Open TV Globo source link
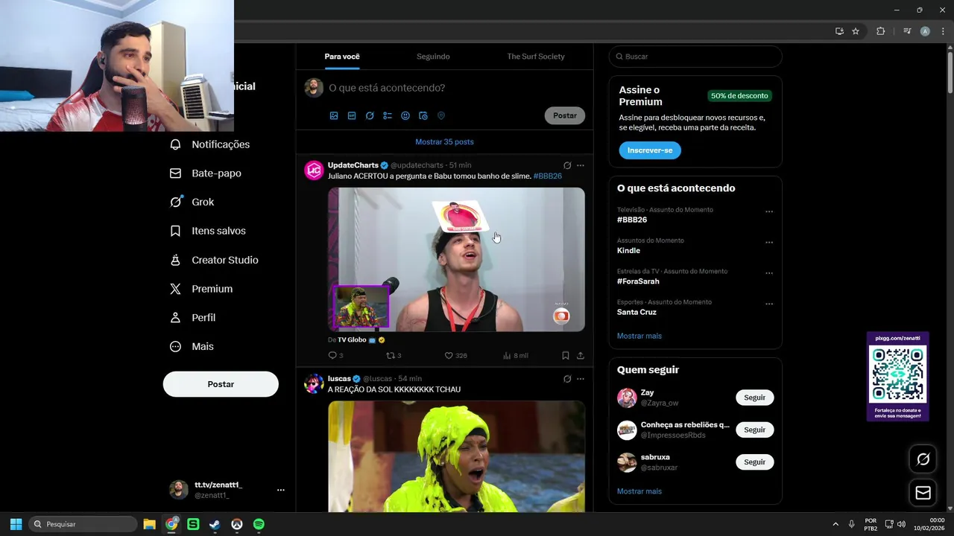This screenshot has height=536, width=954. click(x=352, y=339)
